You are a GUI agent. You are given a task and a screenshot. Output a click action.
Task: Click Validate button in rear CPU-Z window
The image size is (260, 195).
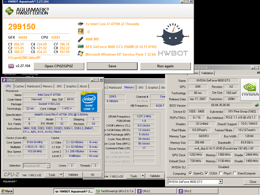tap(155, 176)
